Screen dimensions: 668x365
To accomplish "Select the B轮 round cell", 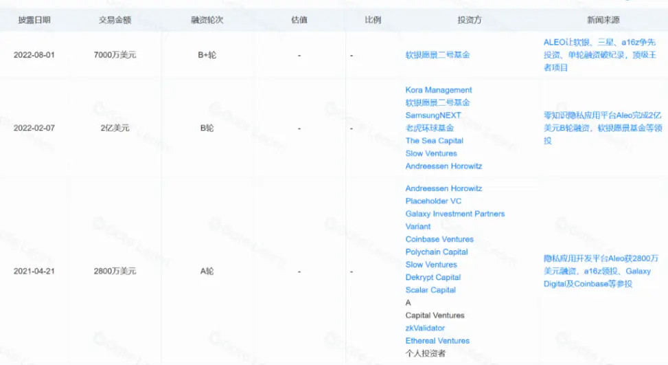I will (x=207, y=128).
